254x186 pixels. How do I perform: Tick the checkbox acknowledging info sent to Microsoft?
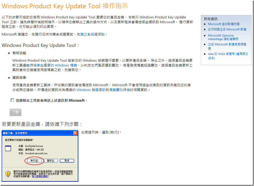pos(12,100)
